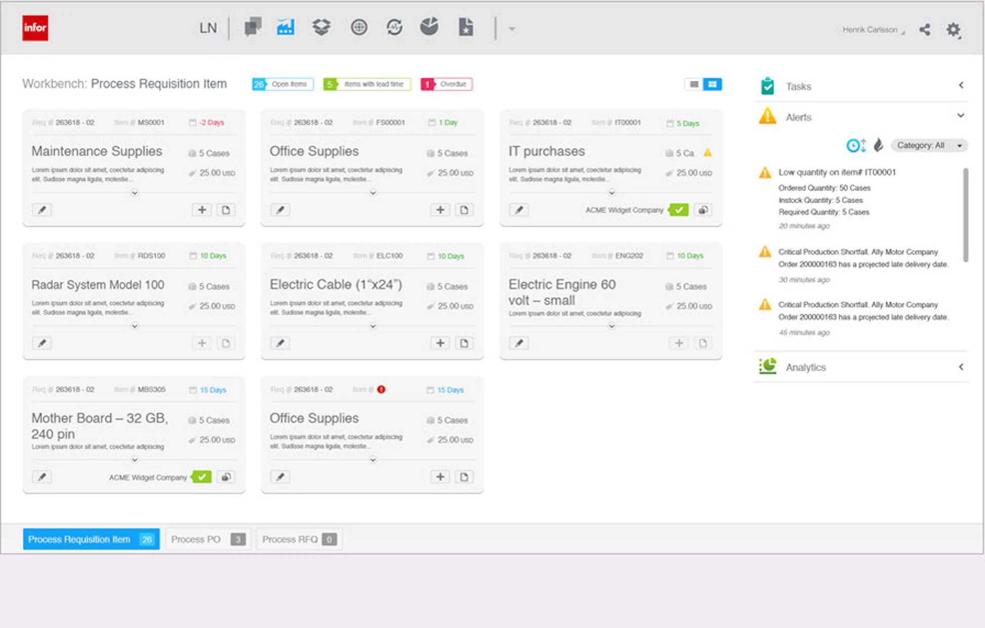Open the Category: All dropdown

point(929,145)
